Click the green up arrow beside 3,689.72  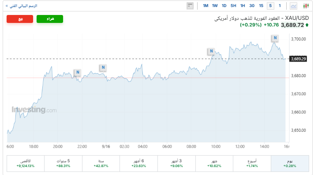(307, 25)
